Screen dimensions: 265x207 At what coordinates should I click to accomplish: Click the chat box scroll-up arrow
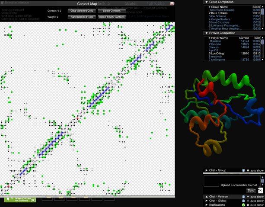pos(262,177)
